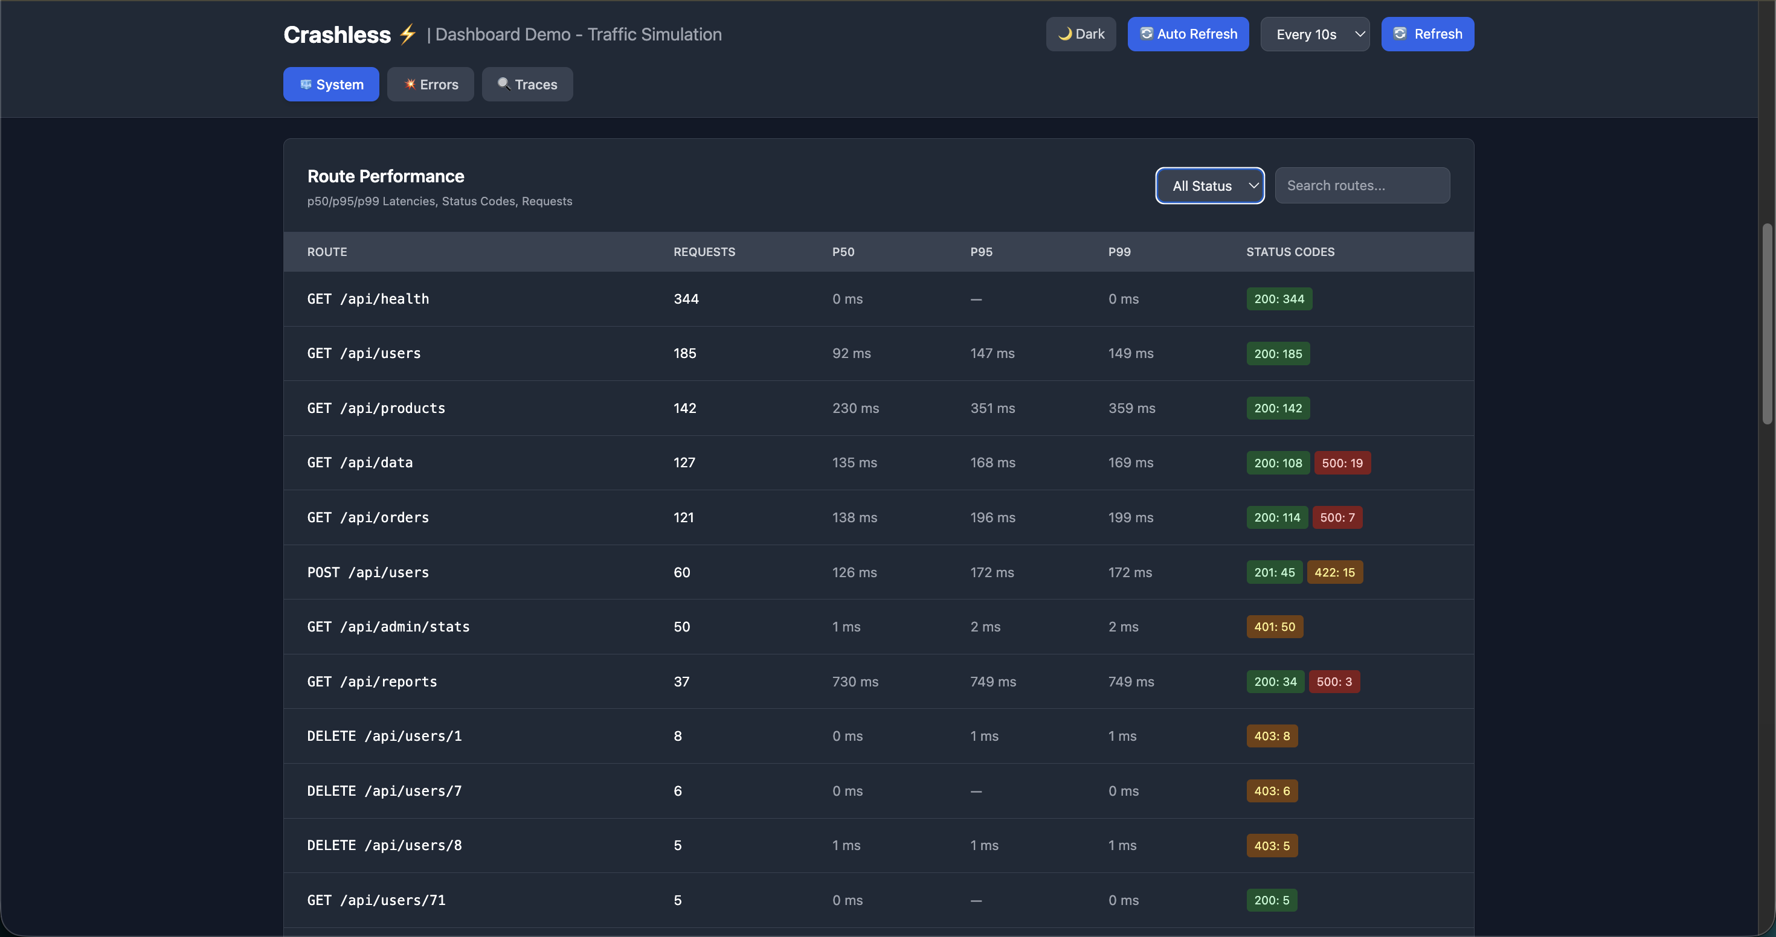1776x937 pixels.
Task: Click the lightning bolt logo icon
Action: (x=408, y=34)
